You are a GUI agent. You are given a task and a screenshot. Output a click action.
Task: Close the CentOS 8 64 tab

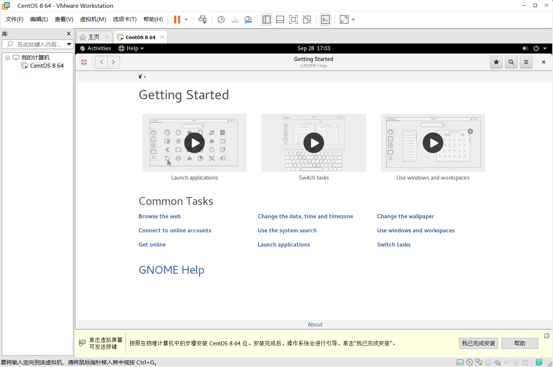click(162, 37)
